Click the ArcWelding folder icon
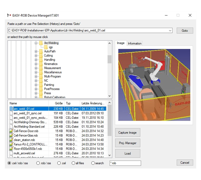Viewport: 201px width, 180px height. coord(40,43)
